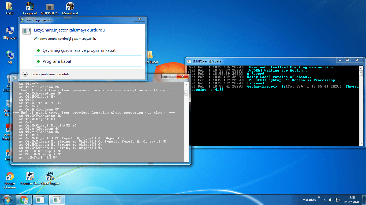Select the League of Legends desktop shortcut

(x=30, y=8)
